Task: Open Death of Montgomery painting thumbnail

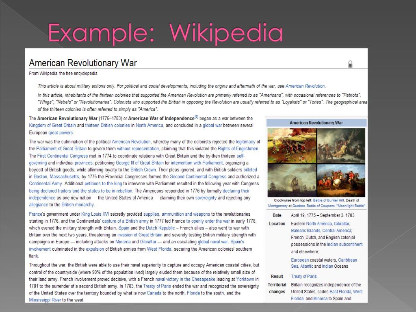Action: [341, 145]
